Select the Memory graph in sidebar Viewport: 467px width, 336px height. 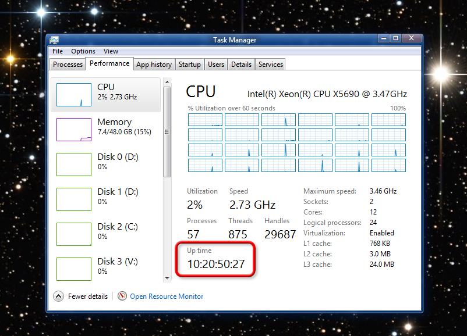[x=74, y=129]
